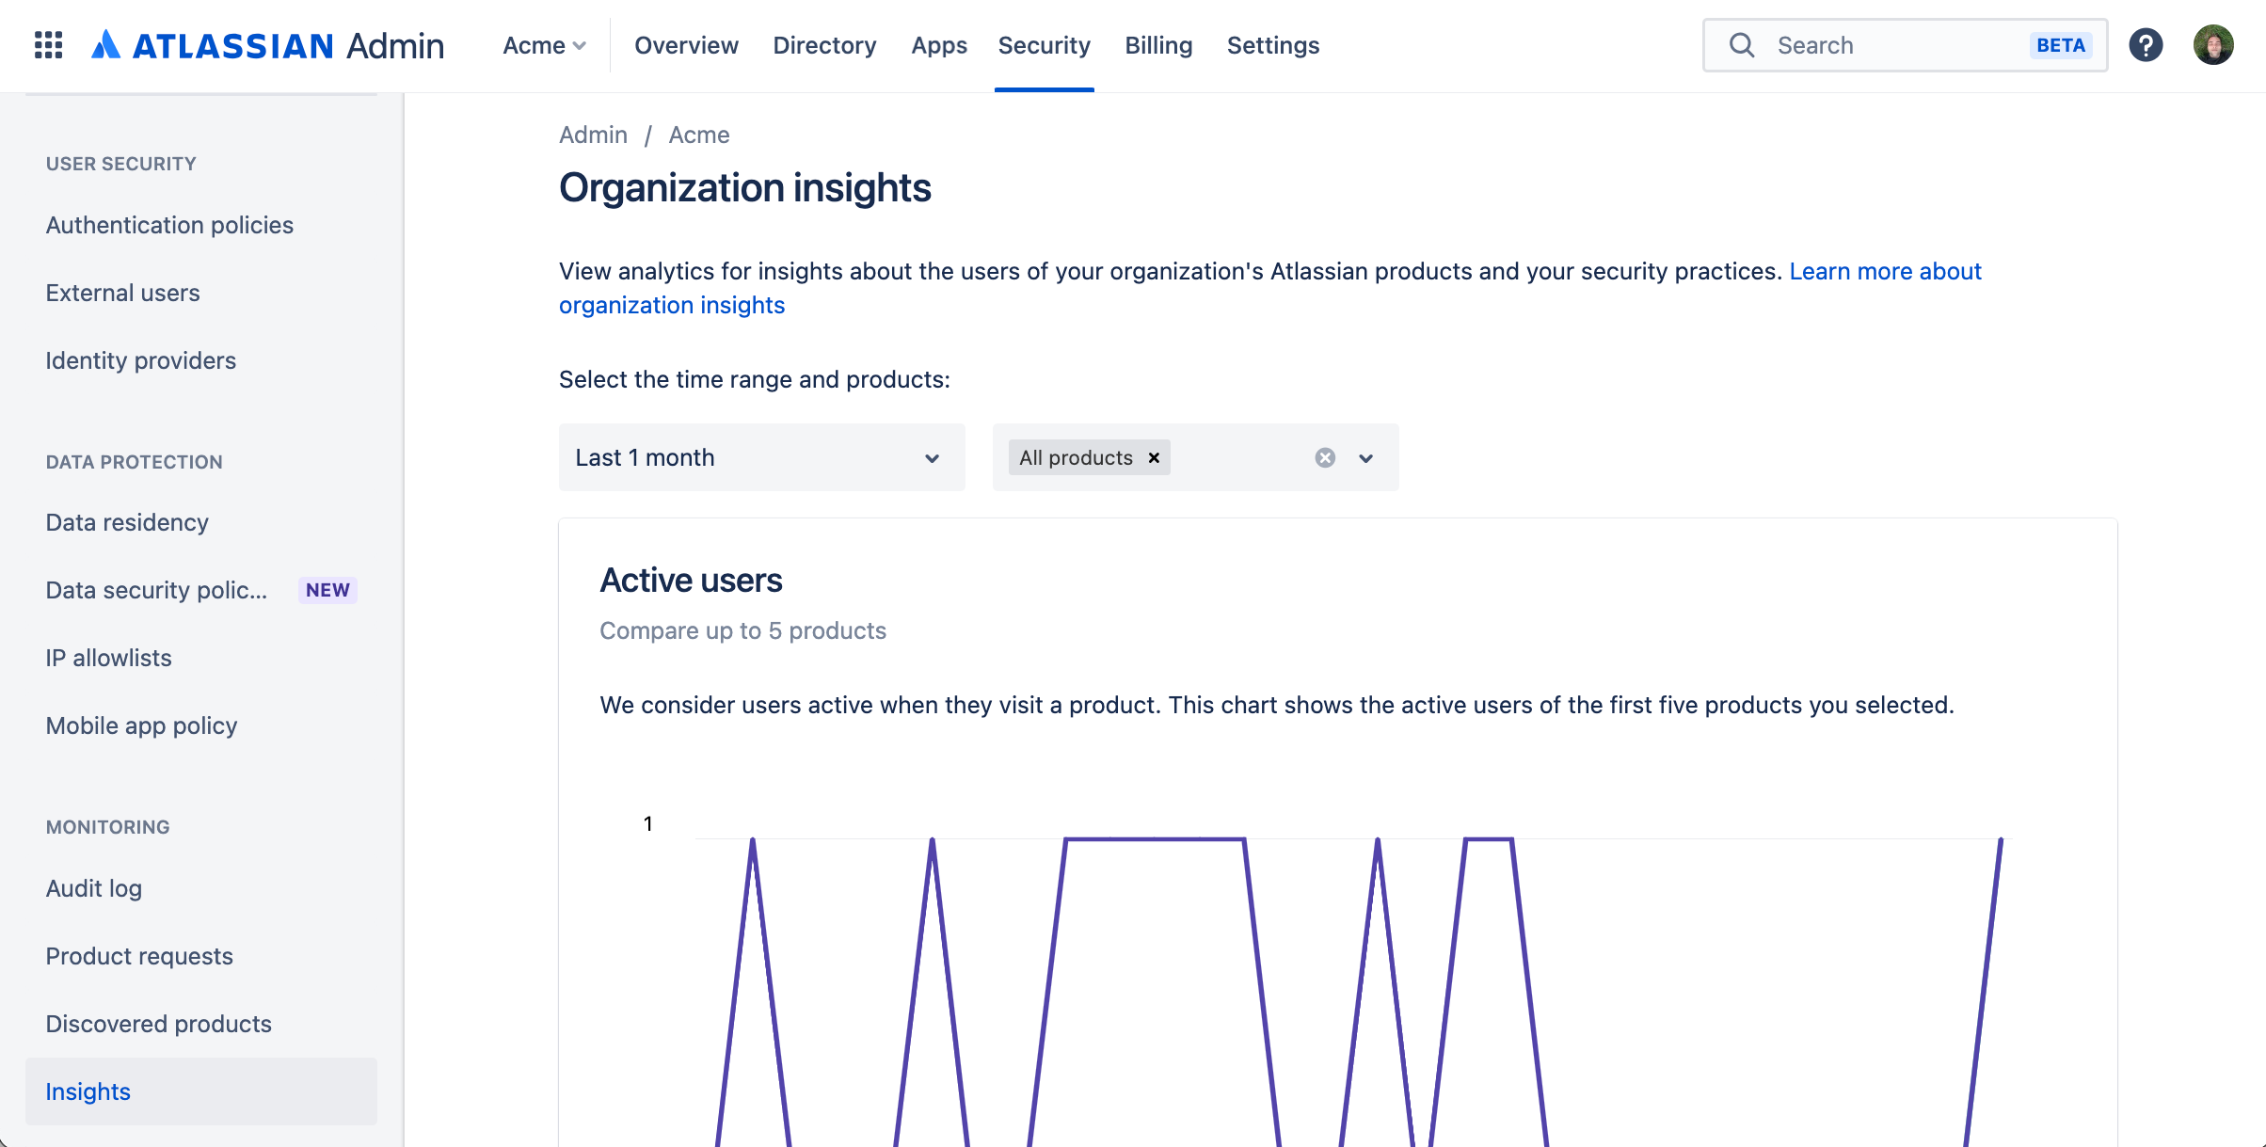
Task: Click the first peak of active users chart
Action: [x=753, y=839]
